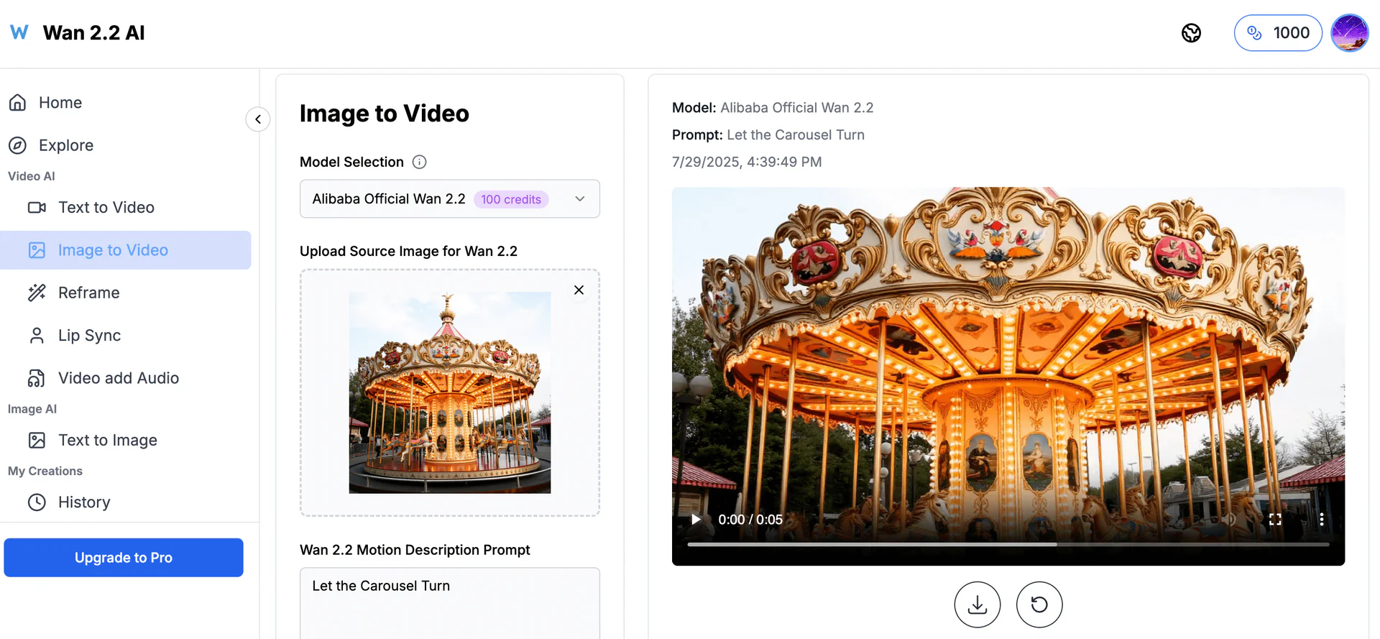
Task: Click the video progress bar
Action: [1008, 545]
